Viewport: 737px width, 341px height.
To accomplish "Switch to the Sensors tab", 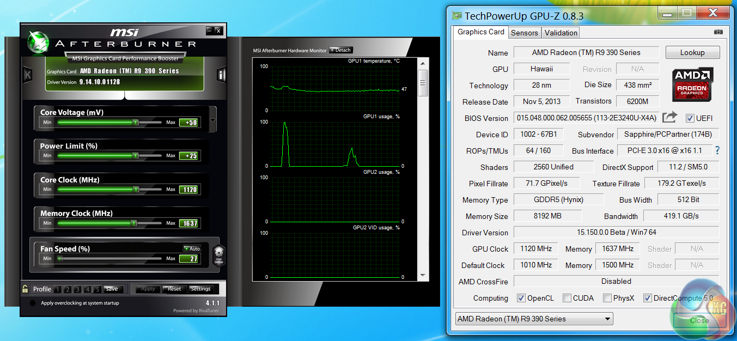I will 525,33.
